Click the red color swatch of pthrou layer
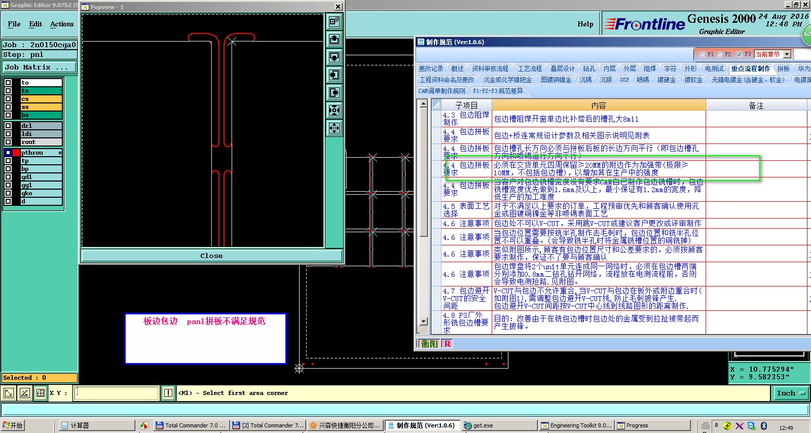This screenshot has width=811, height=433. click(x=16, y=153)
